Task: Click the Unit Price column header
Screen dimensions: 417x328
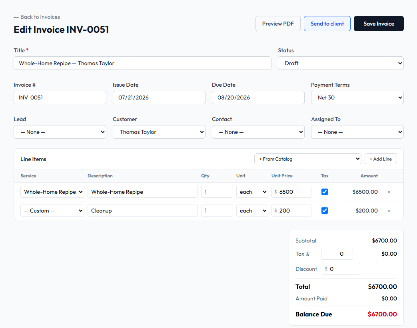Action: pos(282,176)
